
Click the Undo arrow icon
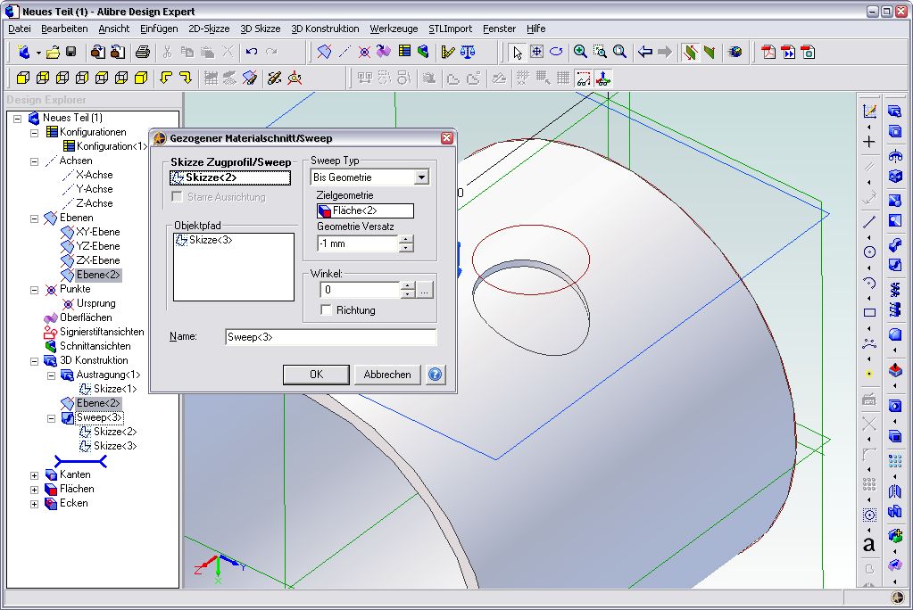coord(252,52)
